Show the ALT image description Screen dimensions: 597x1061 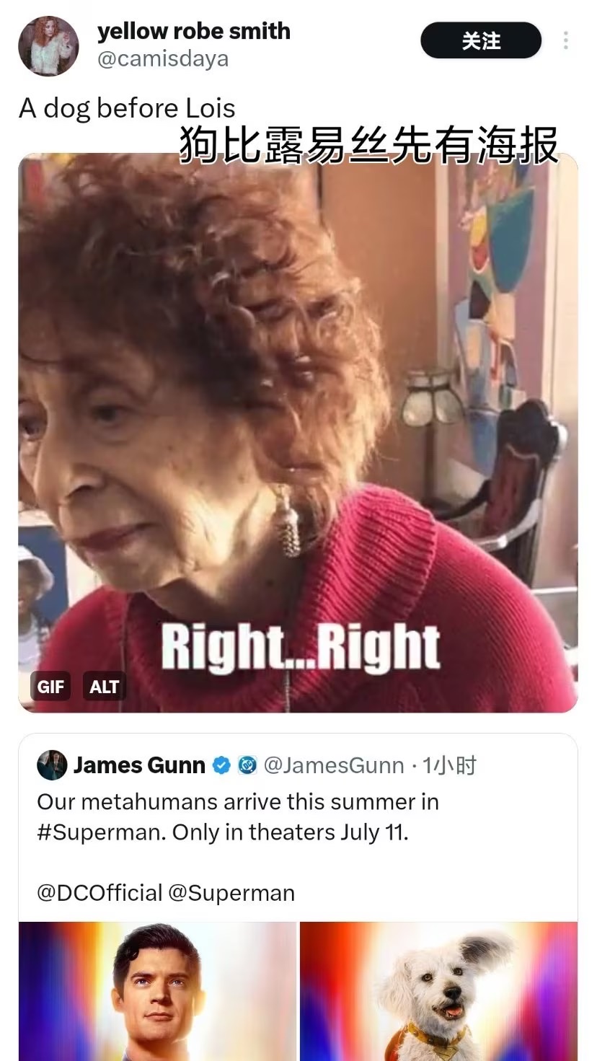tap(104, 687)
